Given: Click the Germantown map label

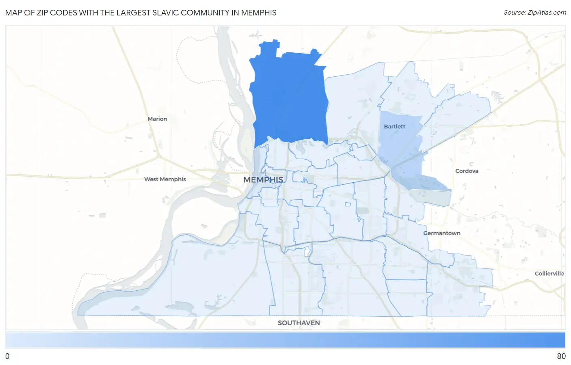Looking at the screenshot, I should tap(442, 233).
